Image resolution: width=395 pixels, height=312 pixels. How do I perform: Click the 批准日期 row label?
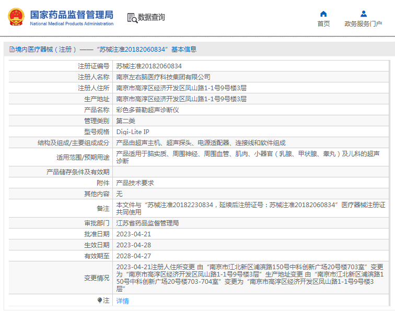[x=97, y=234]
